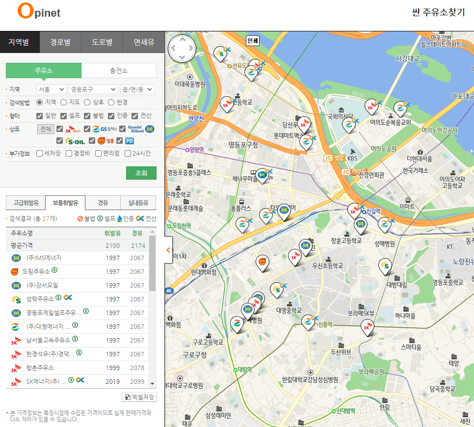
Task: Click GS Caltex marker near 신풍역
Action: pyautogui.click(x=308, y=322)
